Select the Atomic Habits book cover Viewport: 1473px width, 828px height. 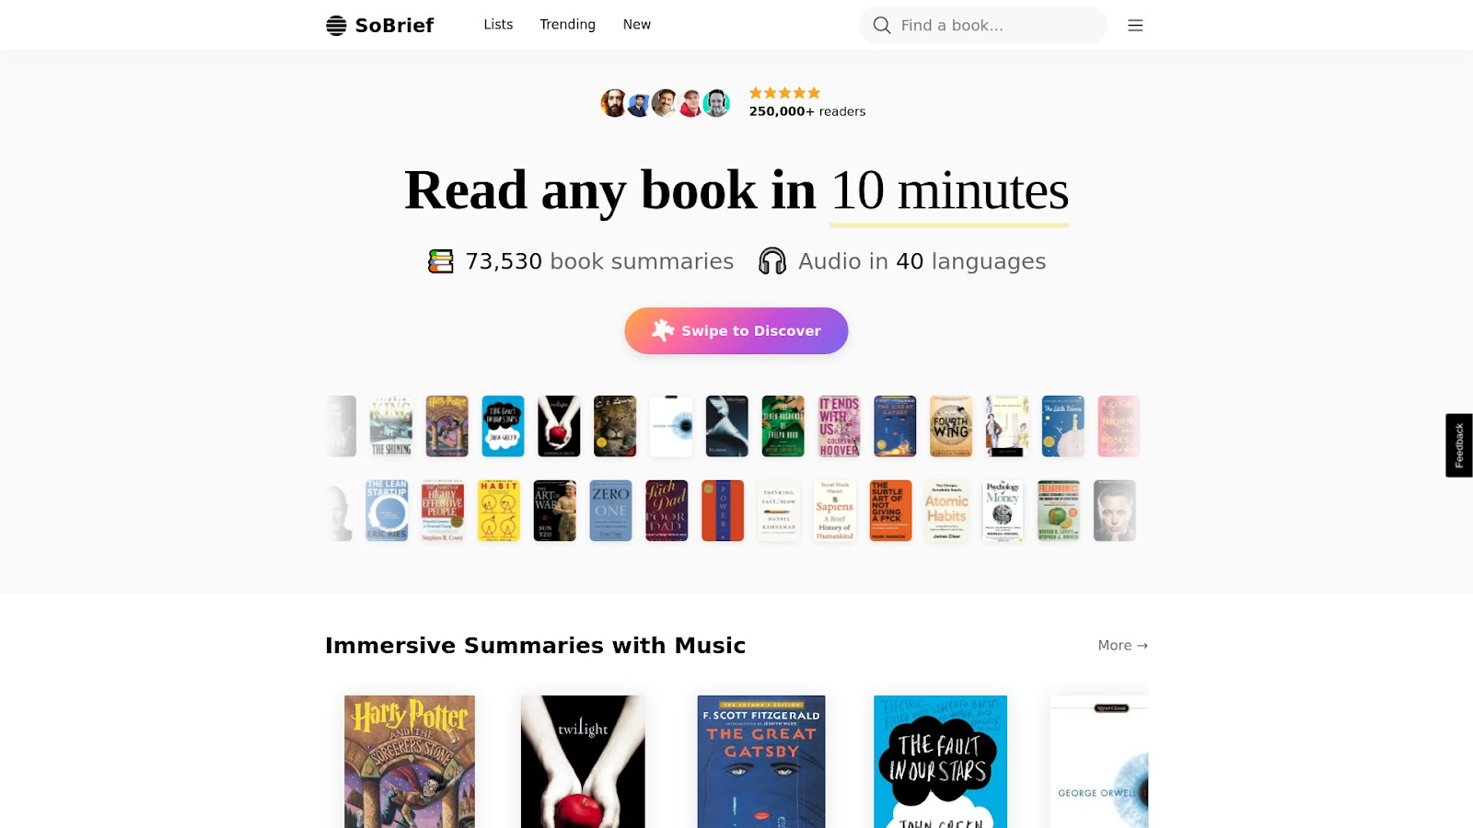pyautogui.click(x=946, y=511)
